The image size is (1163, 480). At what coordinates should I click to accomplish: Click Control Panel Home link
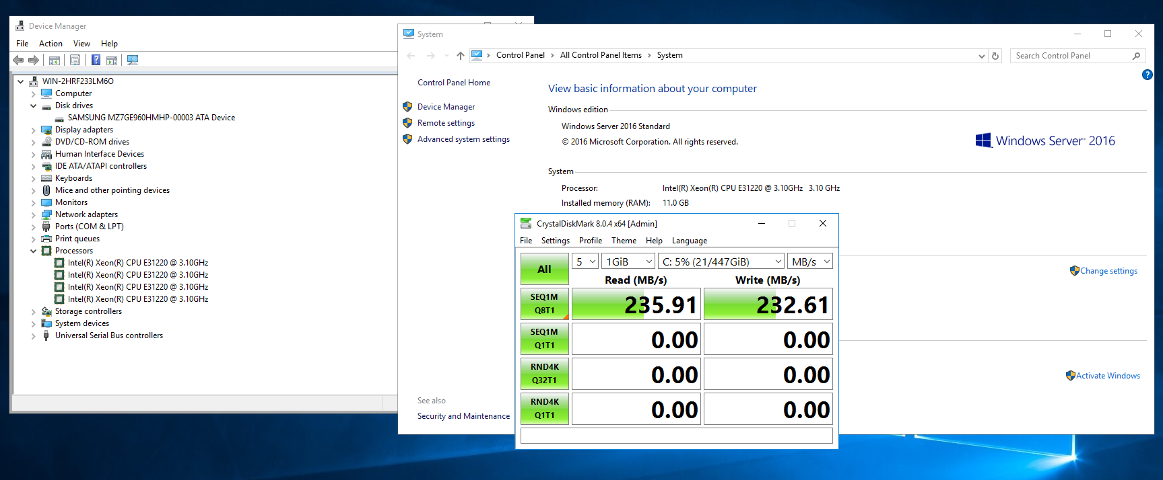point(454,83)
